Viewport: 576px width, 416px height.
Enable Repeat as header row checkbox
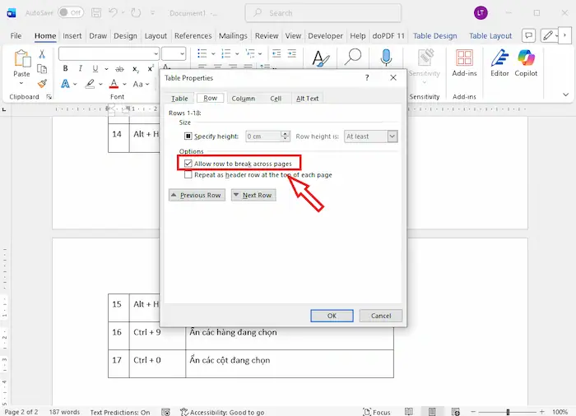(x=188, y=174)
